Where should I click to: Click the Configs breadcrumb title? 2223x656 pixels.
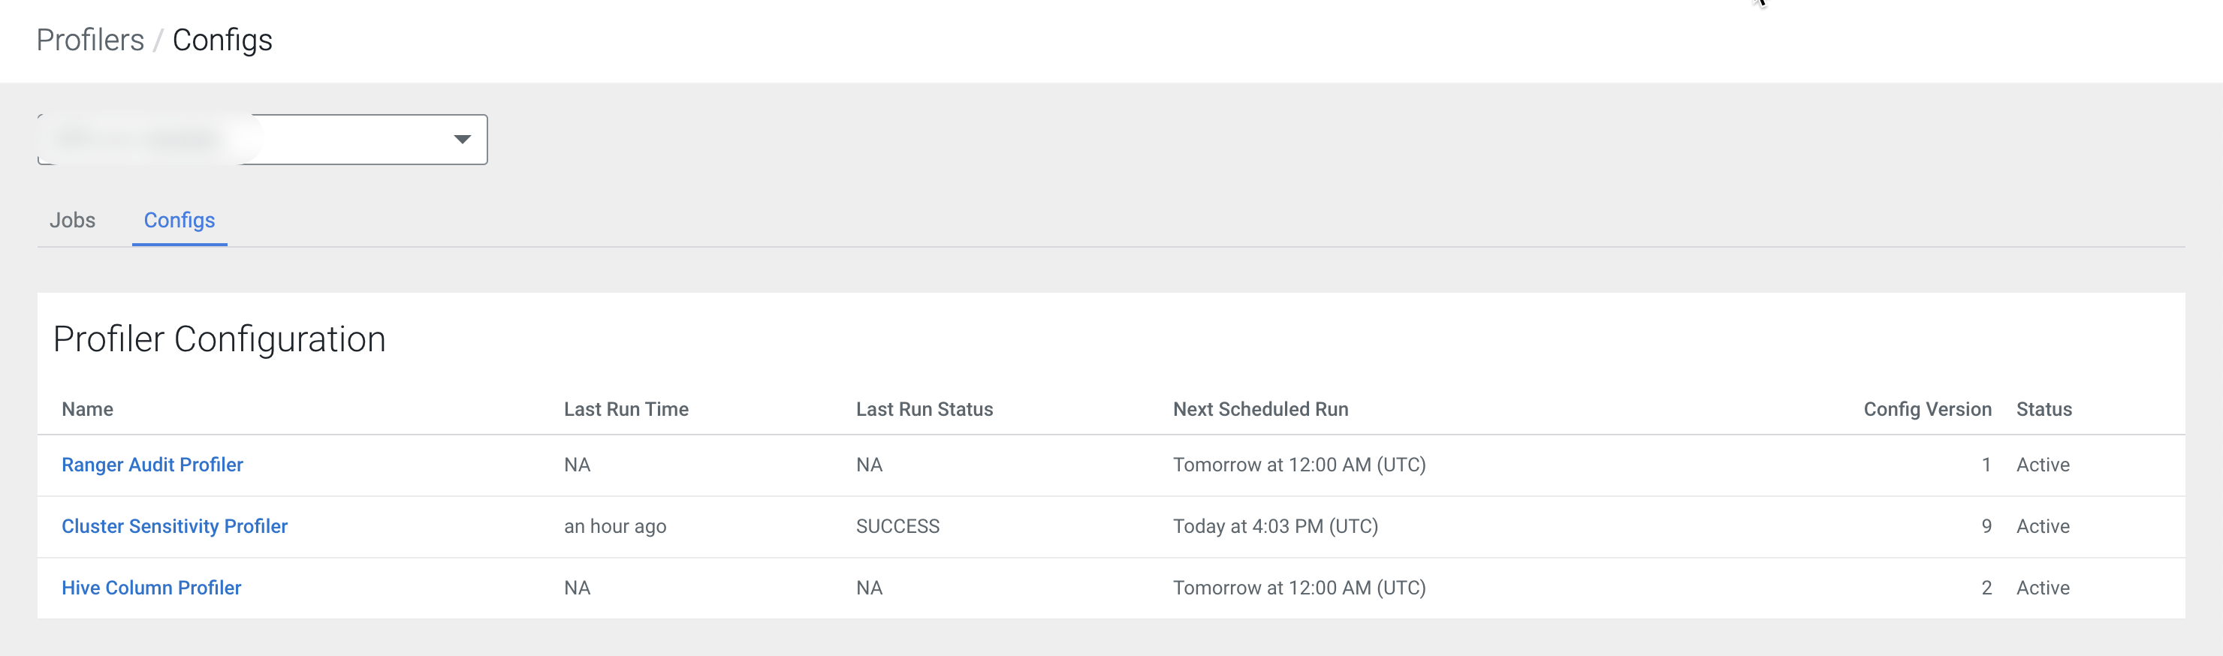[x=222, y=41]
